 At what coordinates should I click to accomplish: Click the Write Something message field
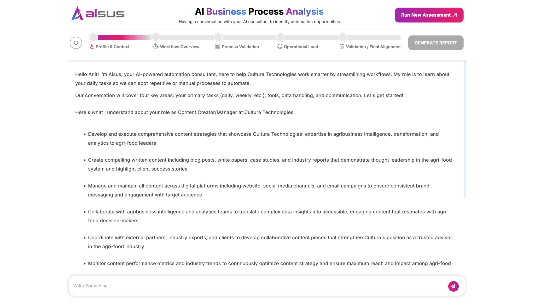pyautogui.click(x=259, y=286)
